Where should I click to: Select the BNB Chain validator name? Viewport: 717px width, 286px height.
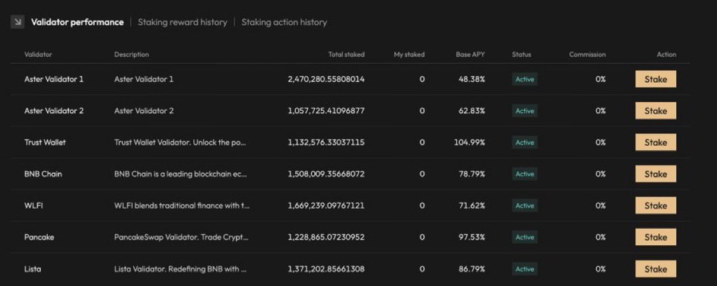[43, 174]
